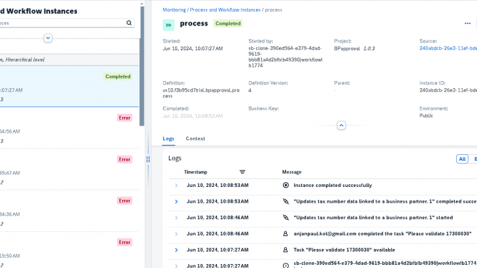477x268 pixels.
Task: Click the action icon on update started row
Action: pos(286,218)
